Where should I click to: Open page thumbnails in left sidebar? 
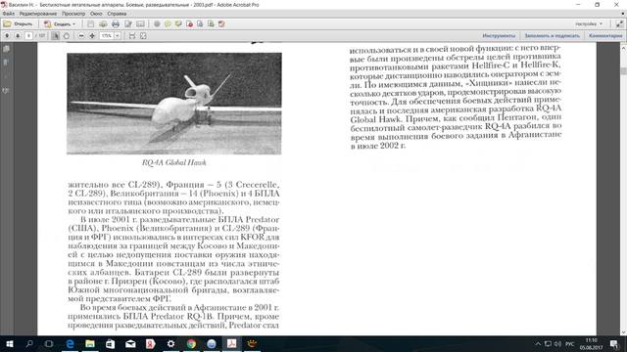point(6,49)
